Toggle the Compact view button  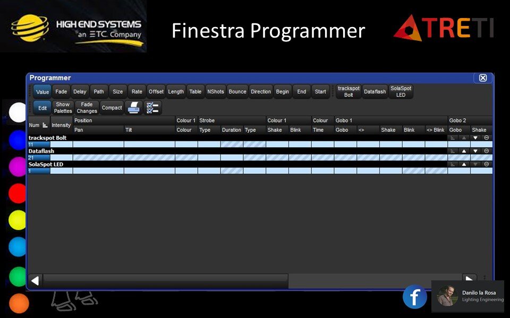pyautogui.click(x=112, y=108)
